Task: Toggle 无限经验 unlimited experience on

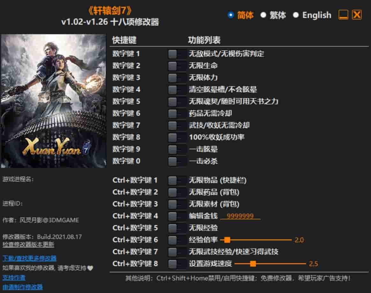Action: click(177, 228)
